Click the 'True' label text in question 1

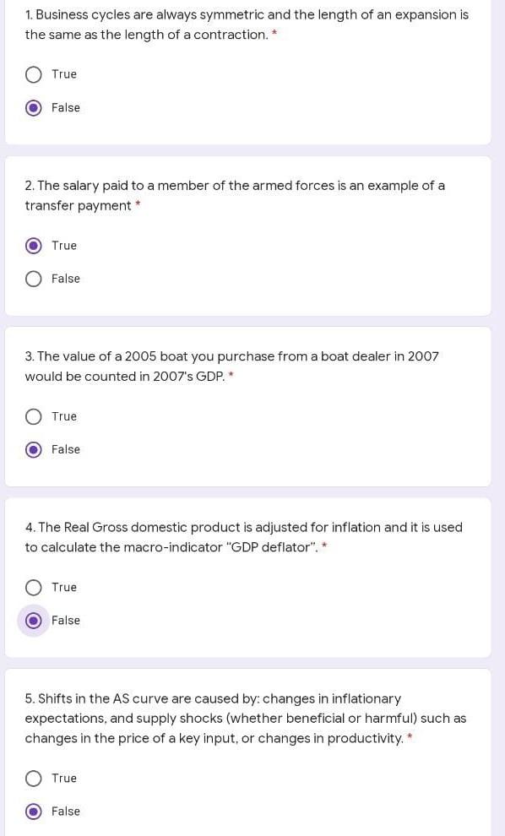coord(64,74)
